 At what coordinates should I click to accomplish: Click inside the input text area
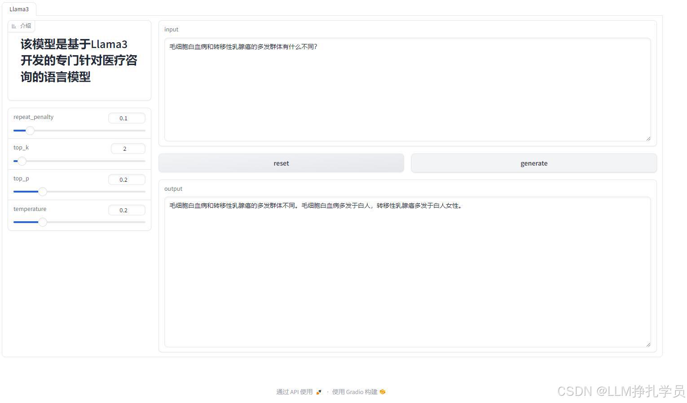click(x=407, y=89)
